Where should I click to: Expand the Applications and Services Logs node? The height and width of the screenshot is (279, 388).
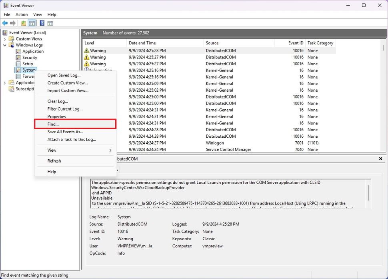pyautogui.click(x=4, y=82)
